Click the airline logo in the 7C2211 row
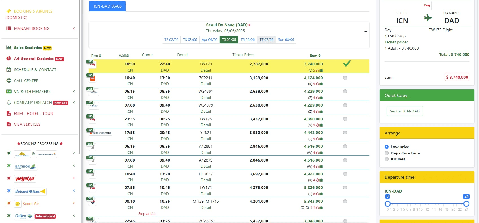 point(92,78)
